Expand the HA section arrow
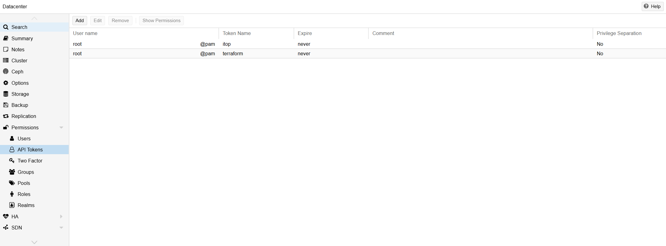The height and width of the screenshot is (246, 666). [61, 217]
